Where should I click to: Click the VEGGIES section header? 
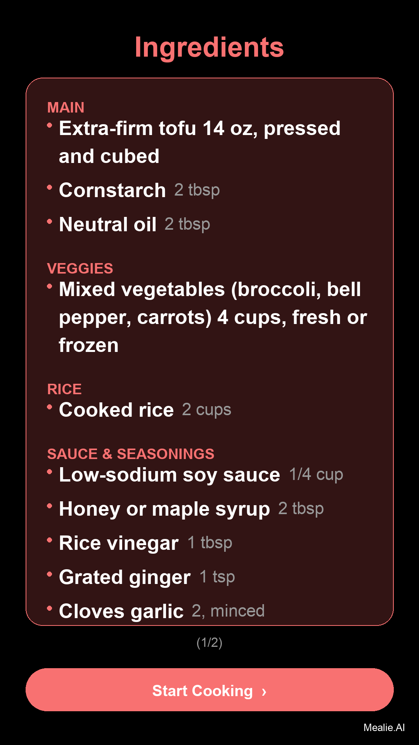80,269
